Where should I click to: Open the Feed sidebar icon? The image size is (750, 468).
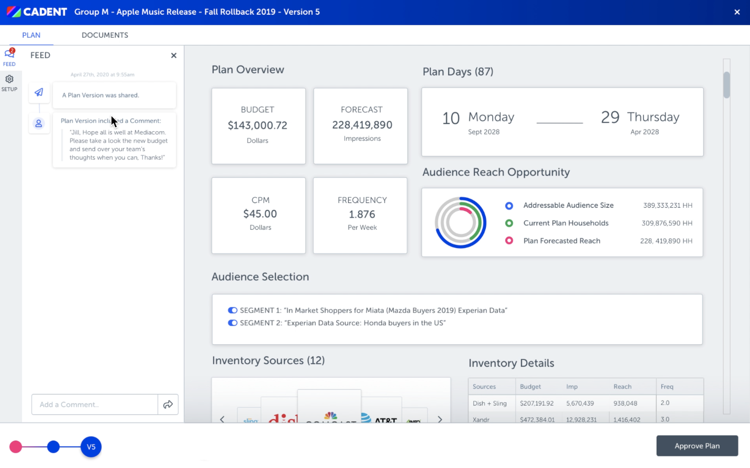point(9,57)
